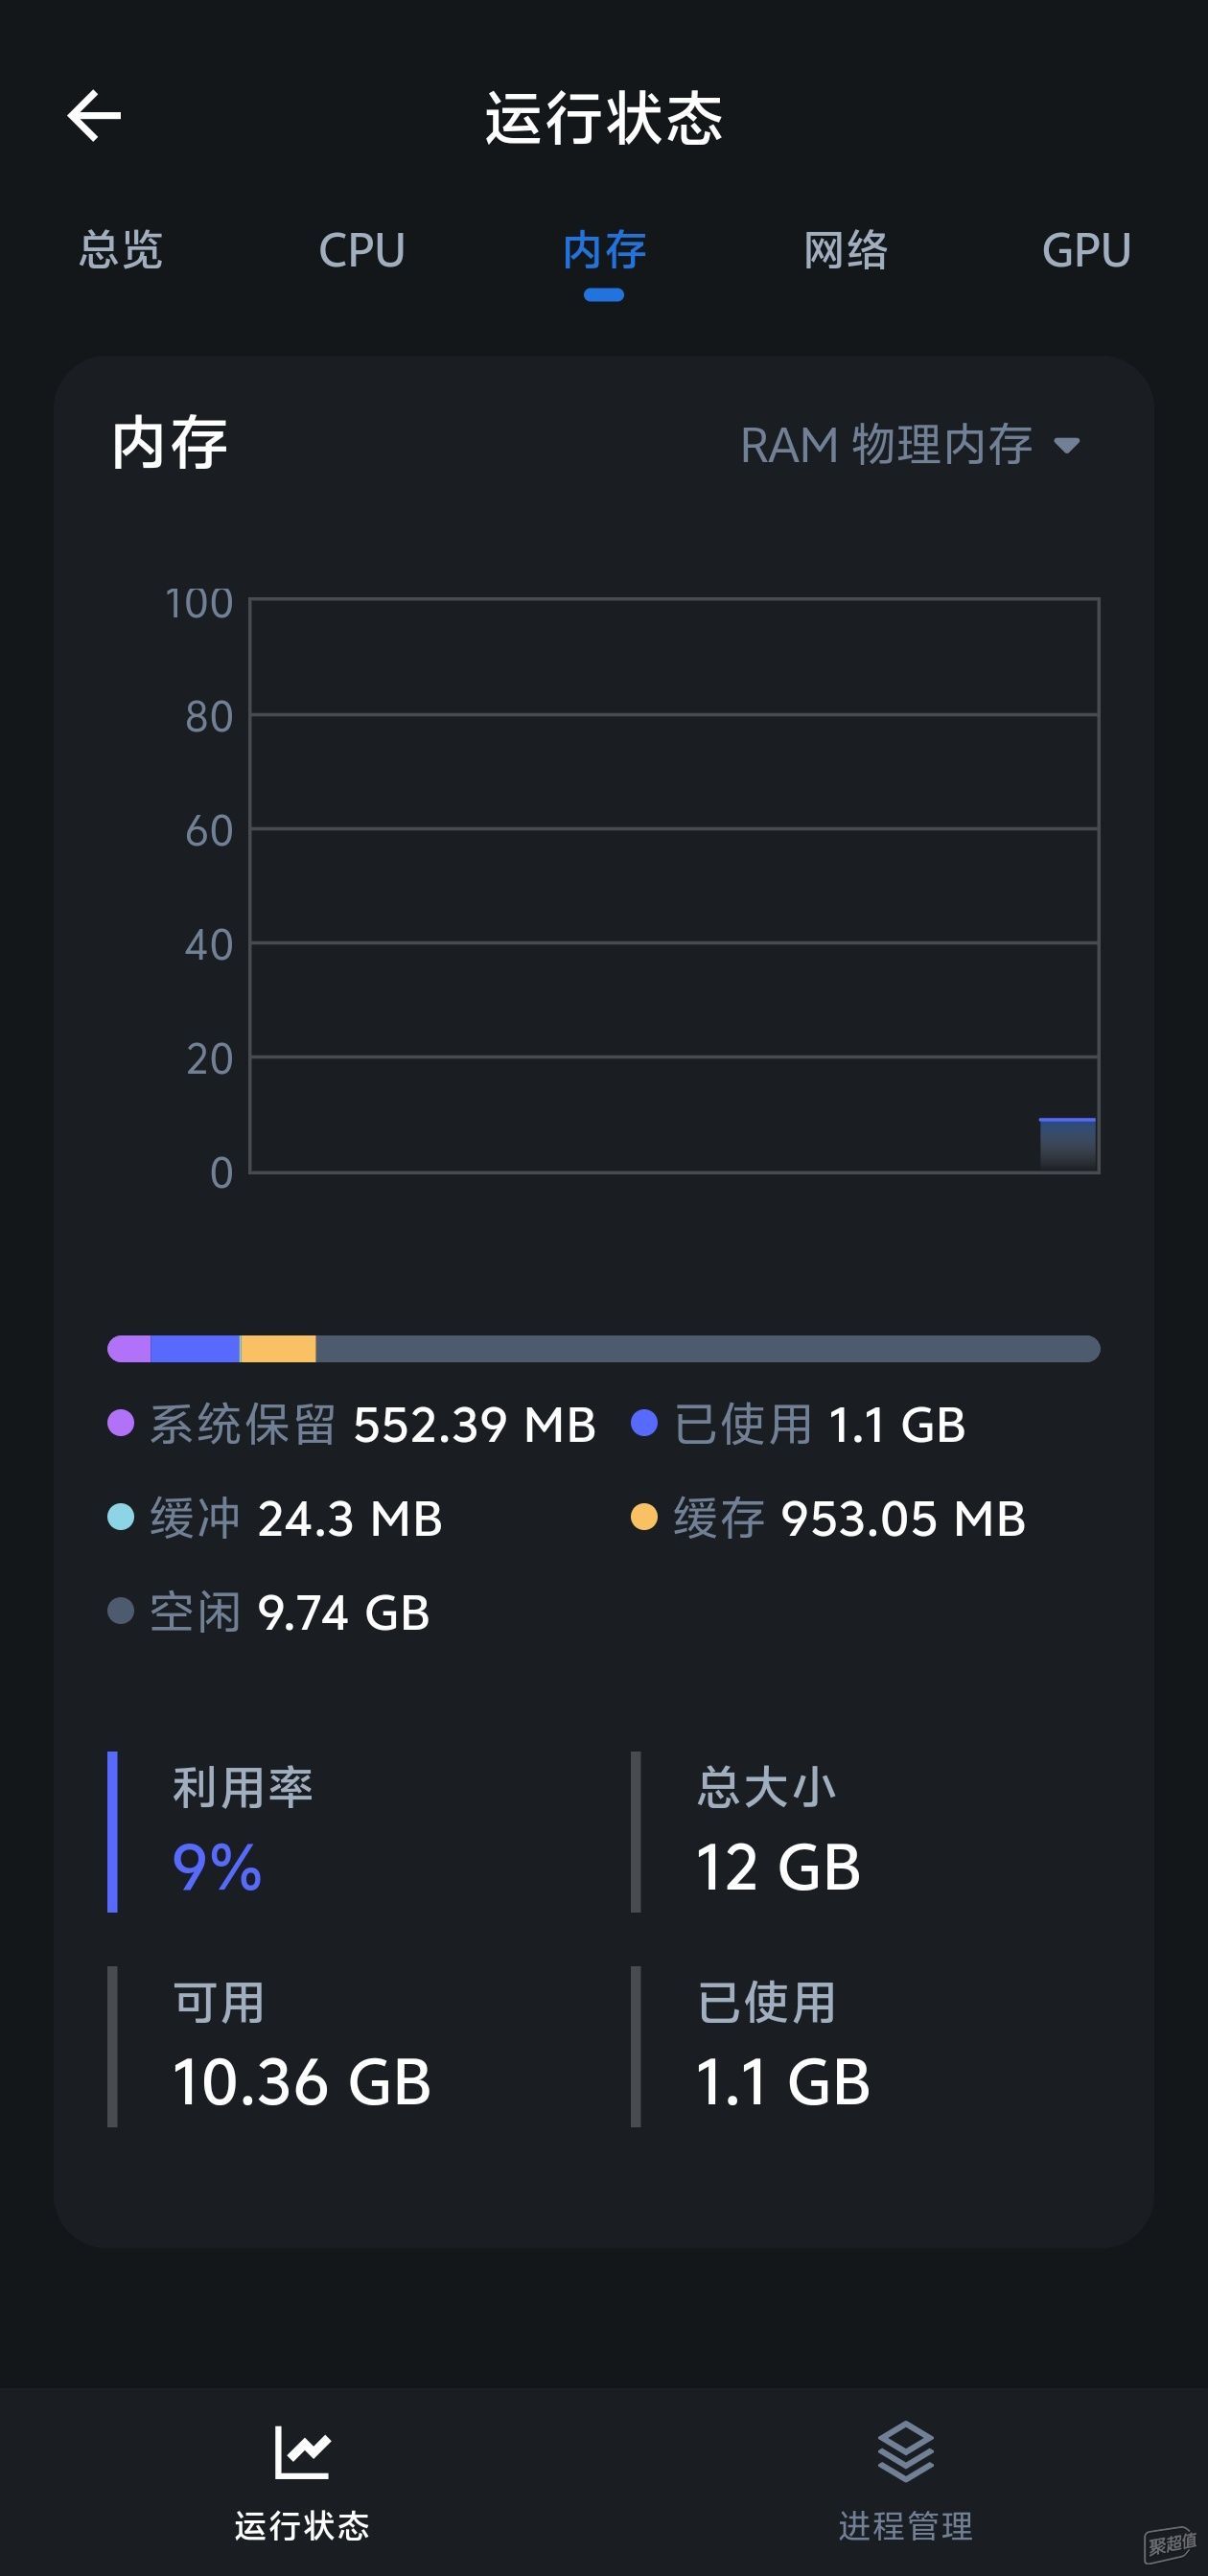
Task: Tap the orange 缓存 legend dot
Action: 644,1517
